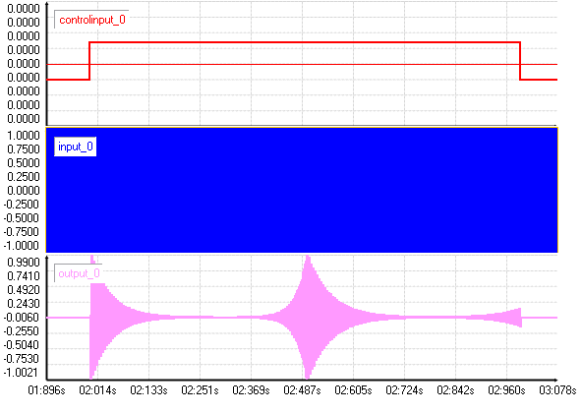Click the 0.9900 value on output_0 axis
The width and height of the screenshot is (582, 414).
[23, 263]
